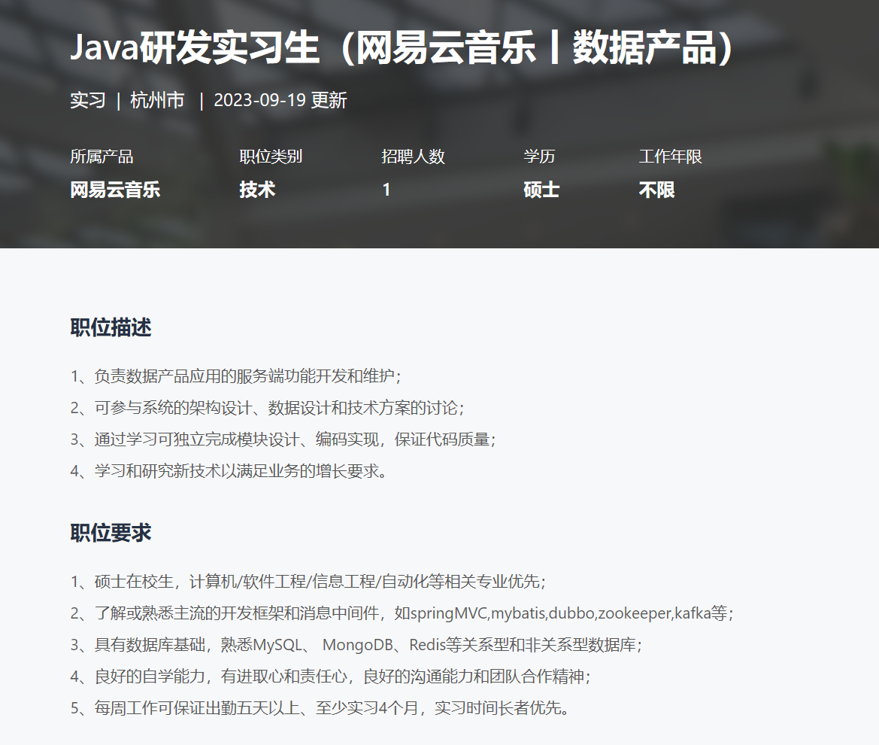Image resolution: width=879 pixels, height=745 pixels.
Task: Click the '实习' job type text
Action: [88, 100]
